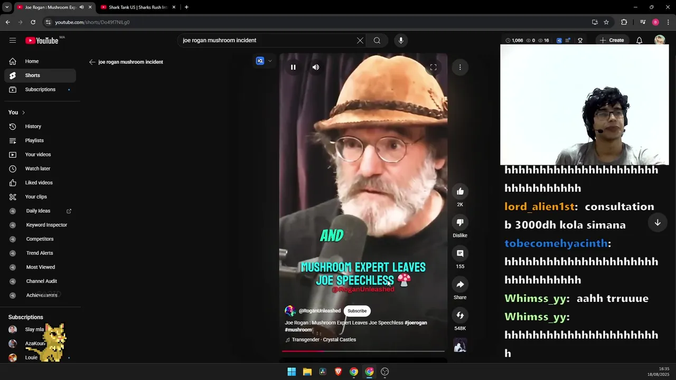Open Watch later list

pyautogui.click(x=40, y=168)
